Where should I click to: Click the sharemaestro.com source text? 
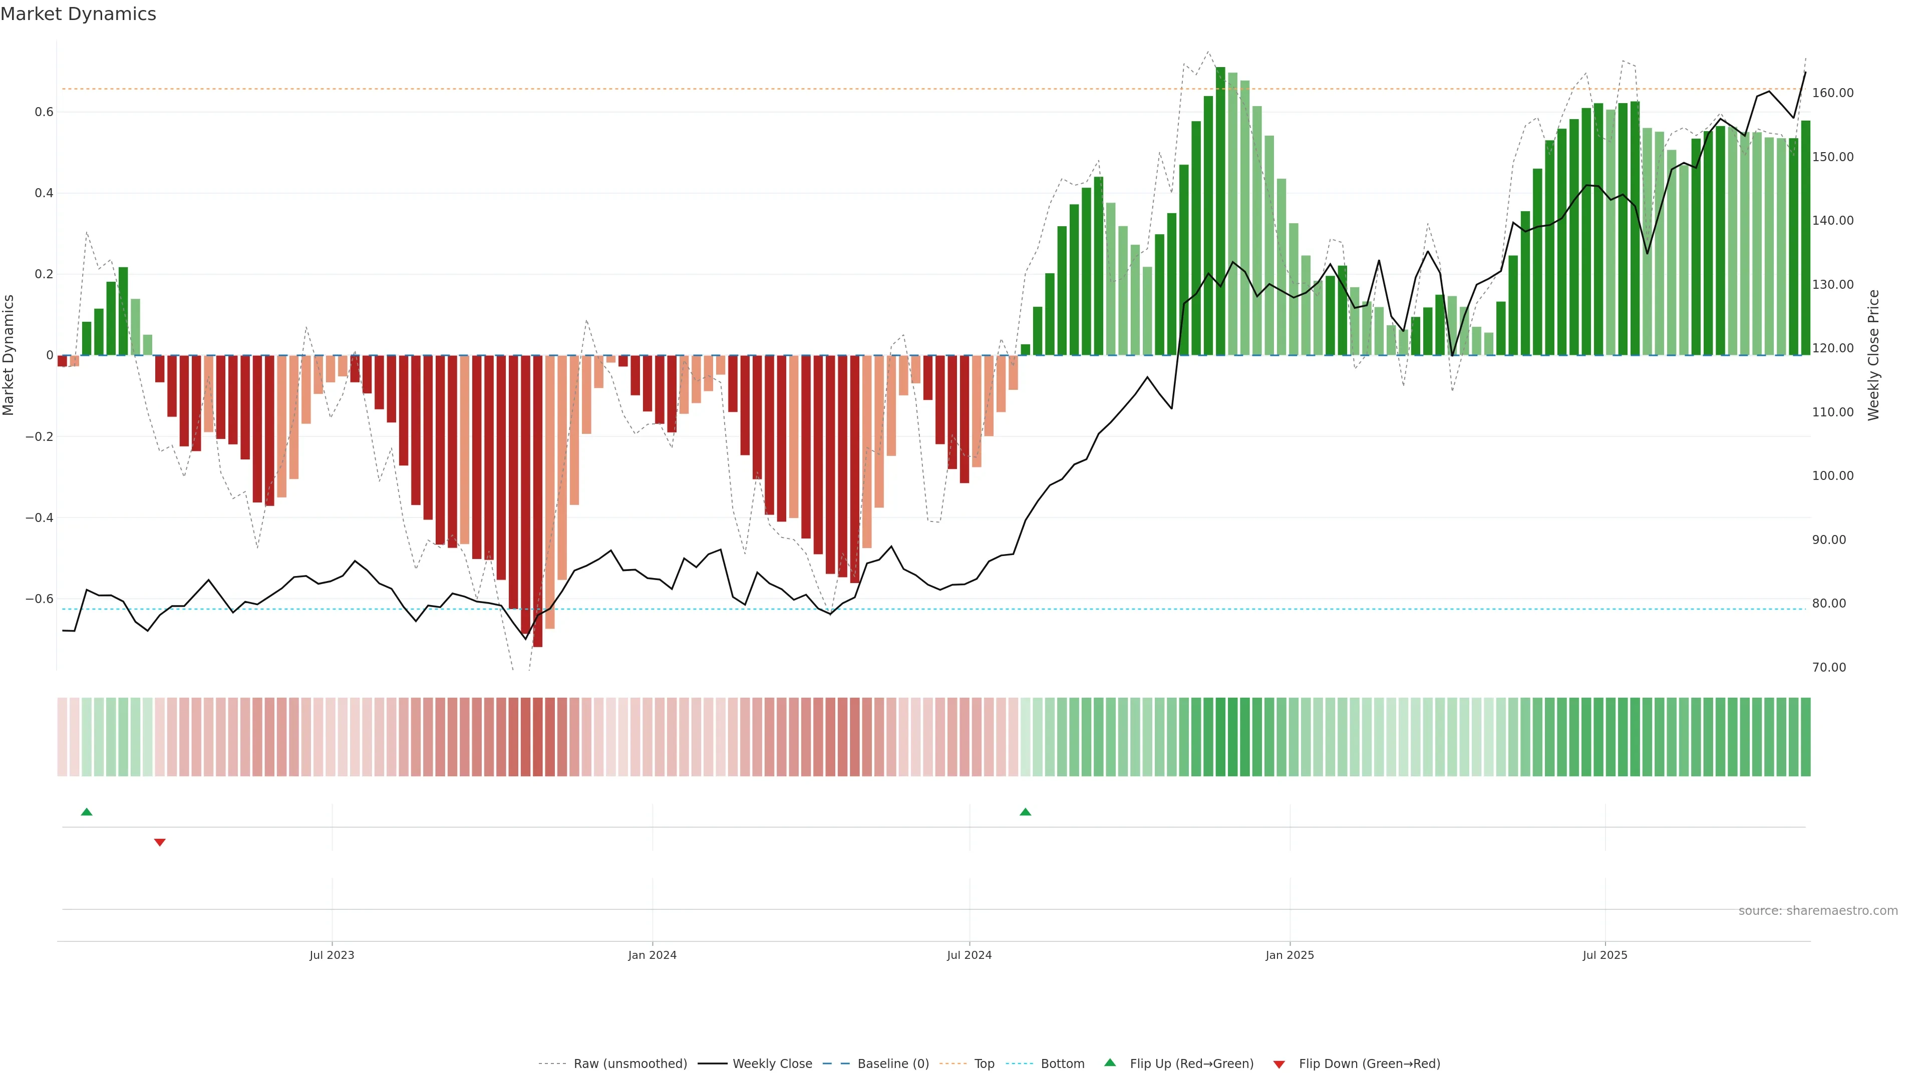[x=1818, y=911]
